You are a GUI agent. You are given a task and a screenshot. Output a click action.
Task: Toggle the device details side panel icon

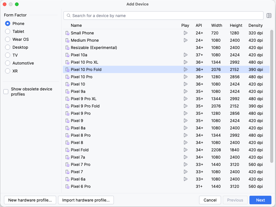pyautogui.click(x=269, y=16)
